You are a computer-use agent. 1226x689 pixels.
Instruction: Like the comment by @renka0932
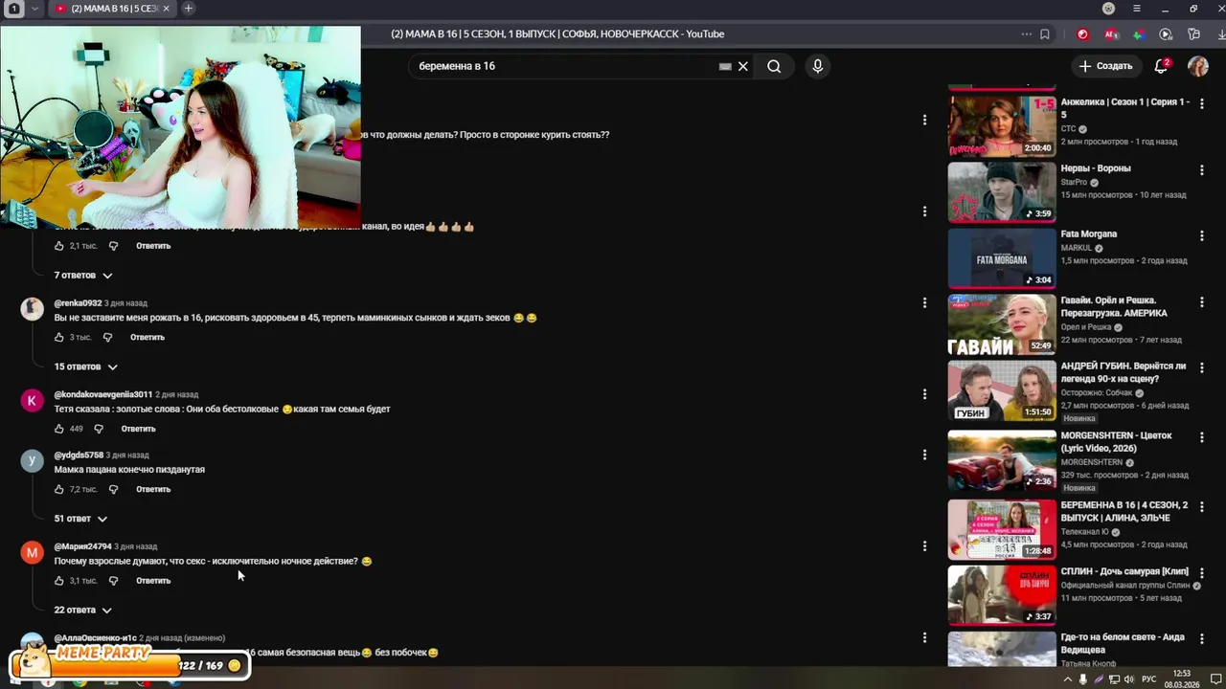pyautogui.click(x=59, y=337)
